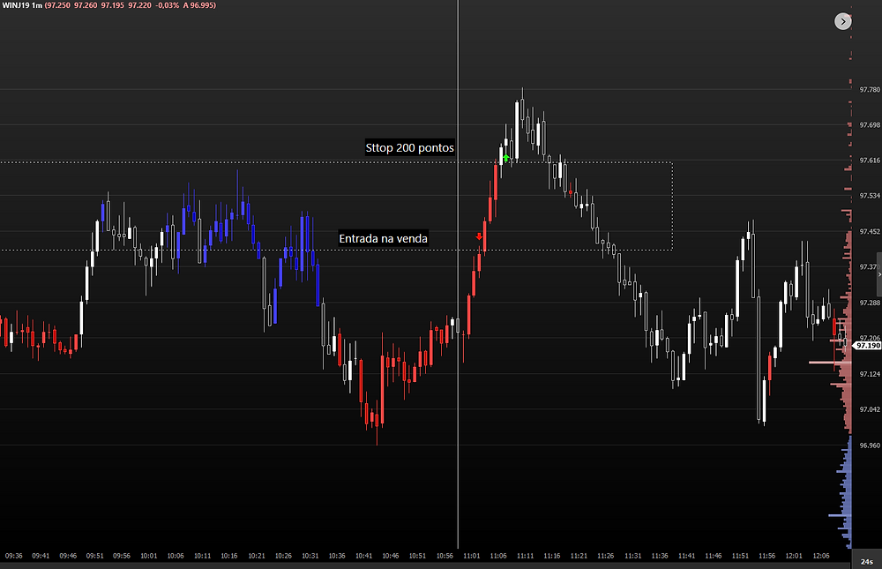
Task: Click the 97.534 price axis label
Action: [870, 196]
